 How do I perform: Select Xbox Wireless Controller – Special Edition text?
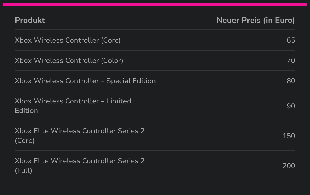[85, 81]
